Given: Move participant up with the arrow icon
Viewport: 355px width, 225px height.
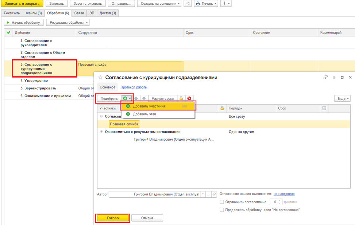Looking at the screenshot, I should click(136, 98).
